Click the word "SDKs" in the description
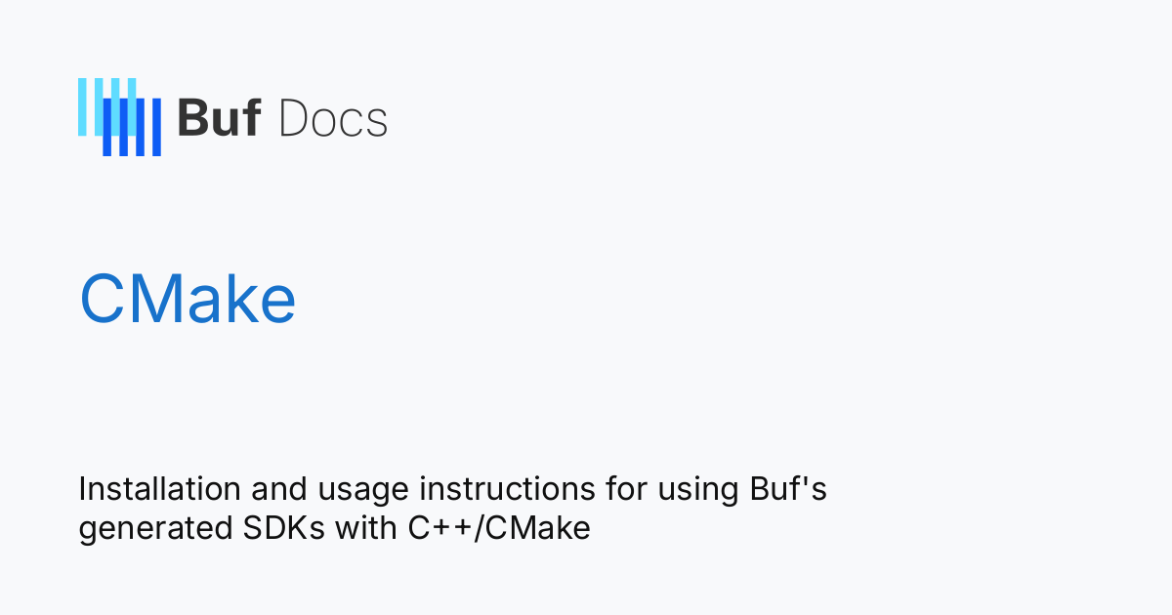Screen dimensions: 1172x615 [278, 528]
